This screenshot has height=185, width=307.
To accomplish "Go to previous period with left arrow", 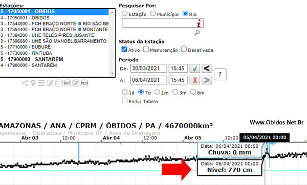I will click(207, 68).
